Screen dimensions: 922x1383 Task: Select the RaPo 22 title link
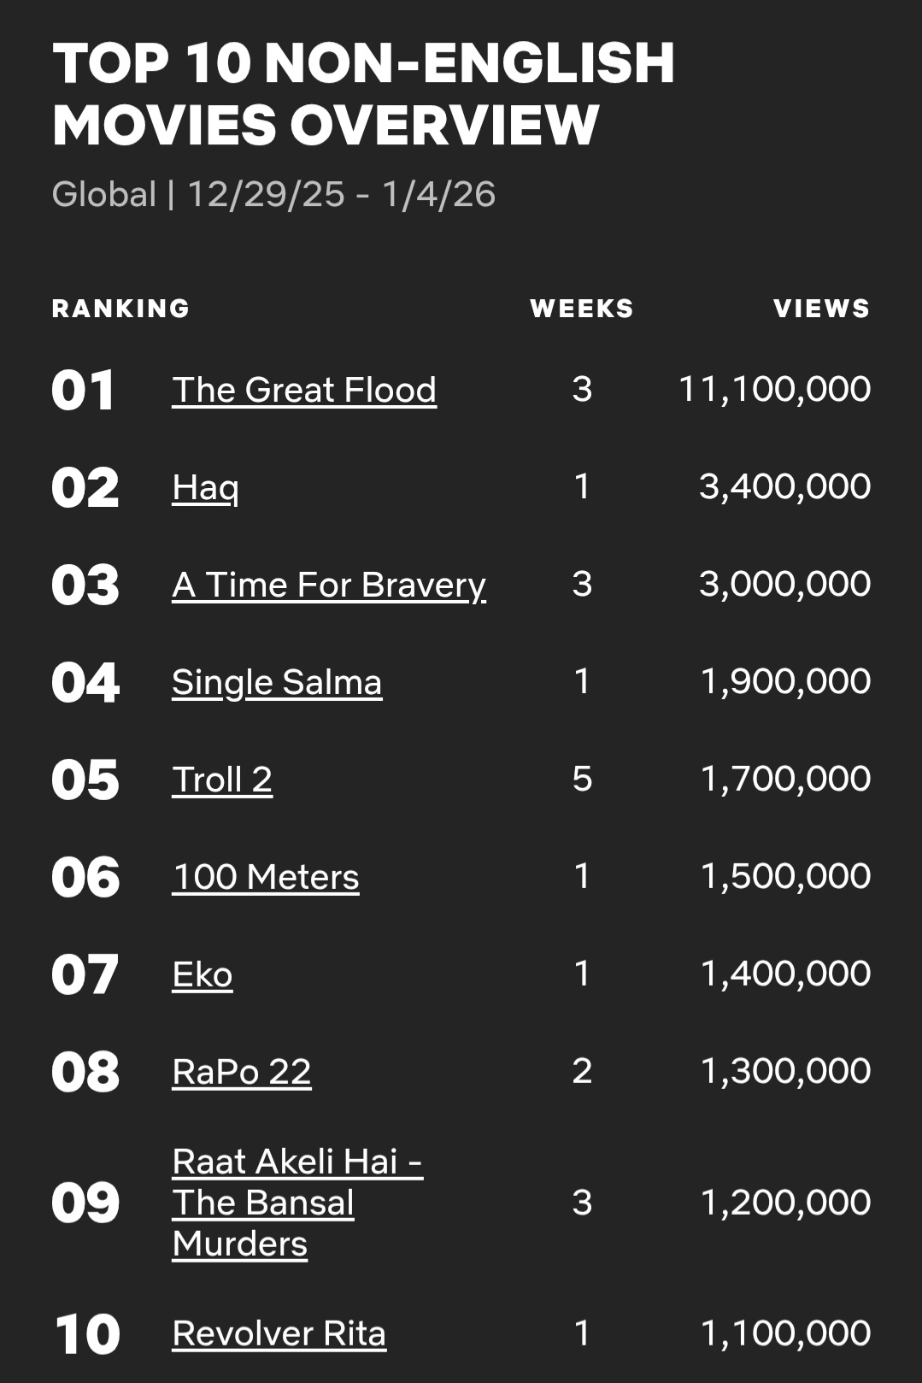coord(241,1072)
